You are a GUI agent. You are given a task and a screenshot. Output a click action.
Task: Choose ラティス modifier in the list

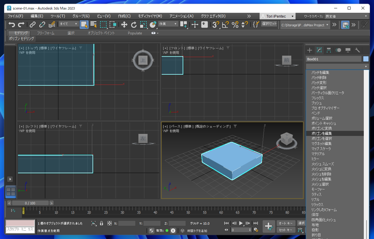click(335, 195)
